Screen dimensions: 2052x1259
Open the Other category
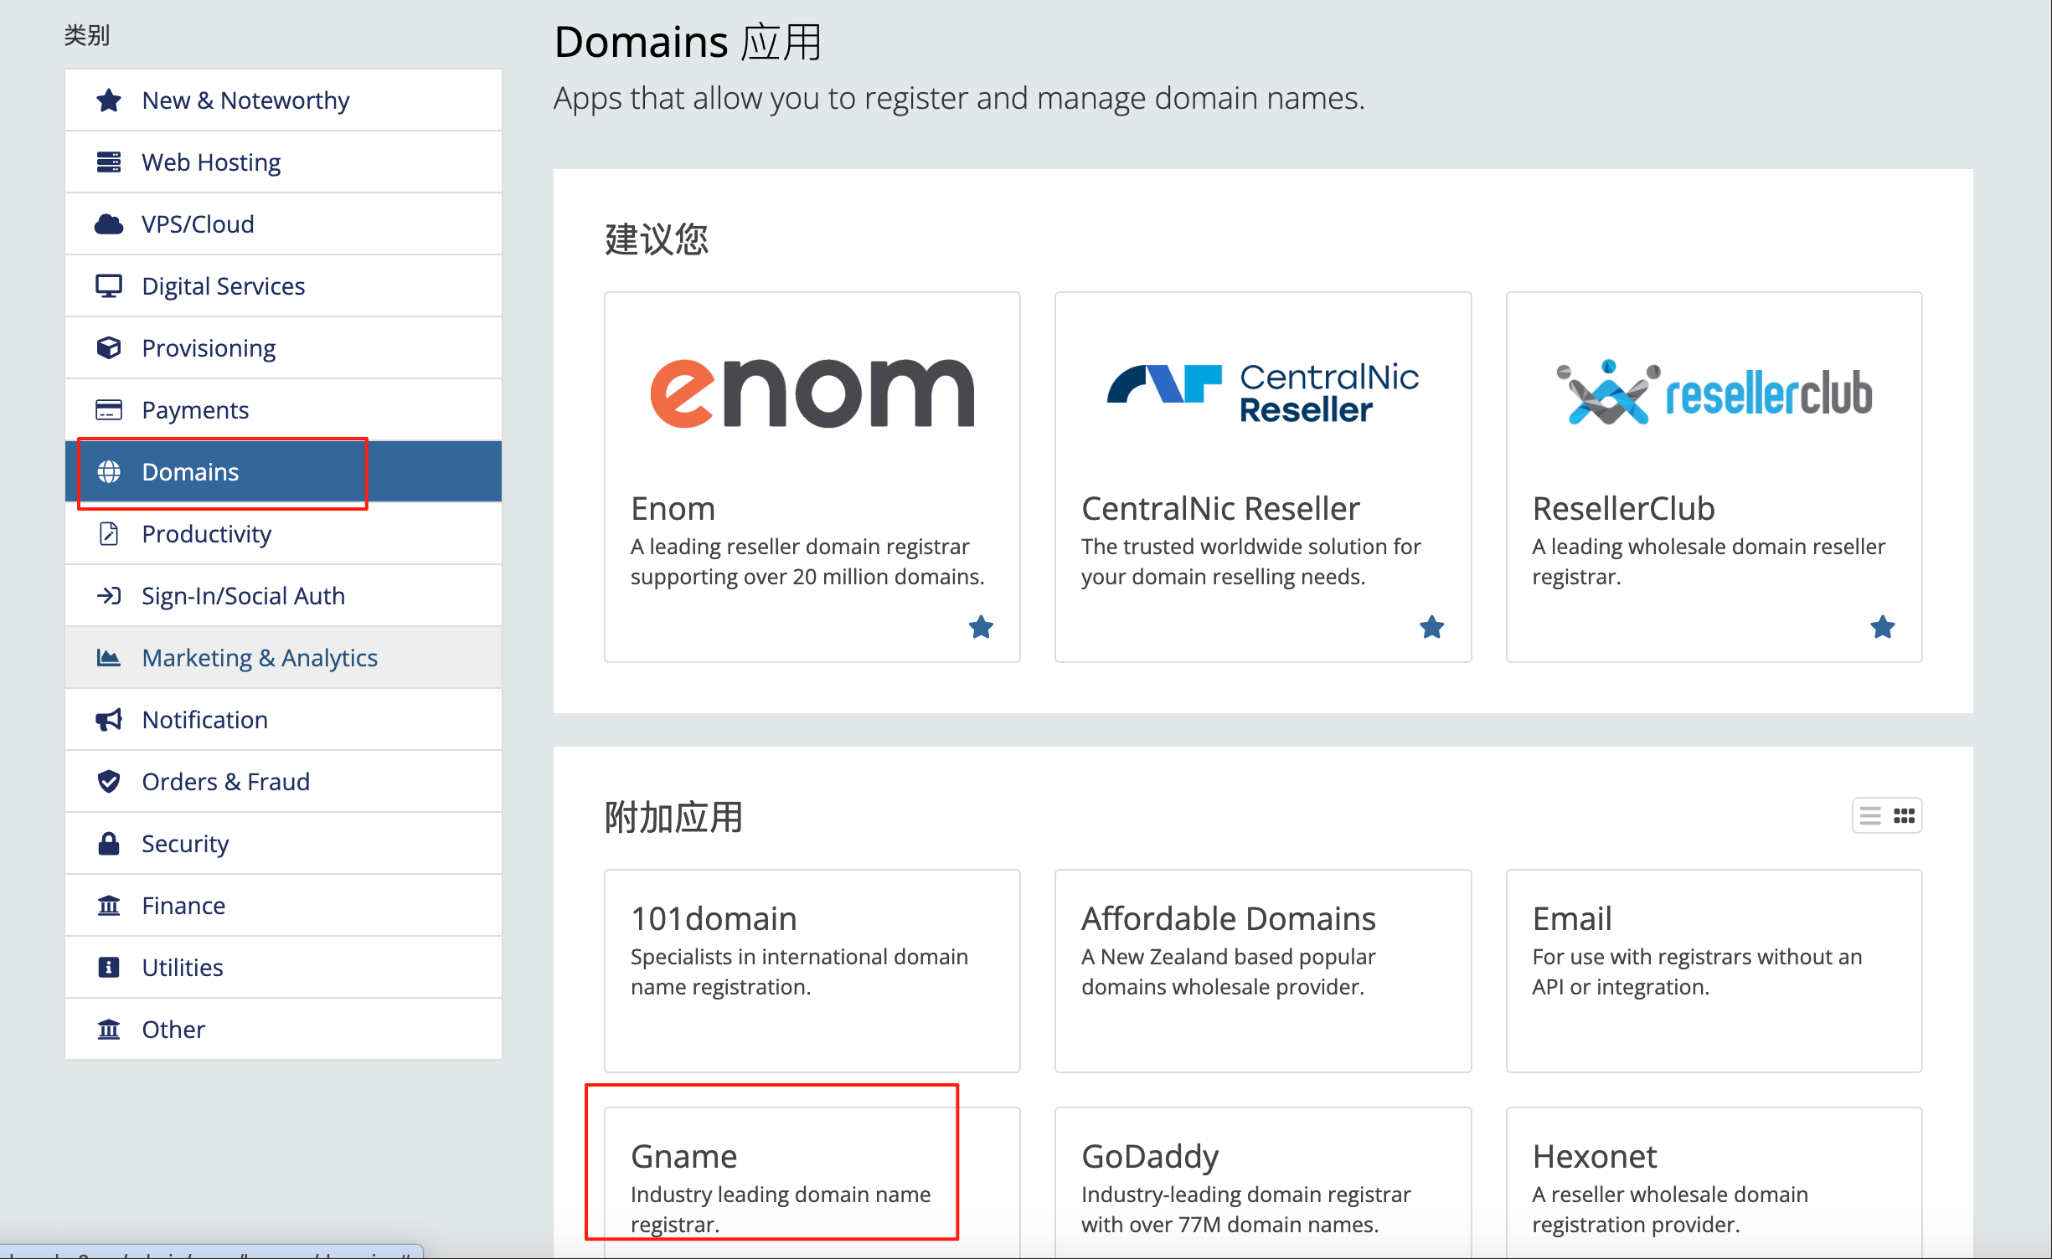[283, 1030]
